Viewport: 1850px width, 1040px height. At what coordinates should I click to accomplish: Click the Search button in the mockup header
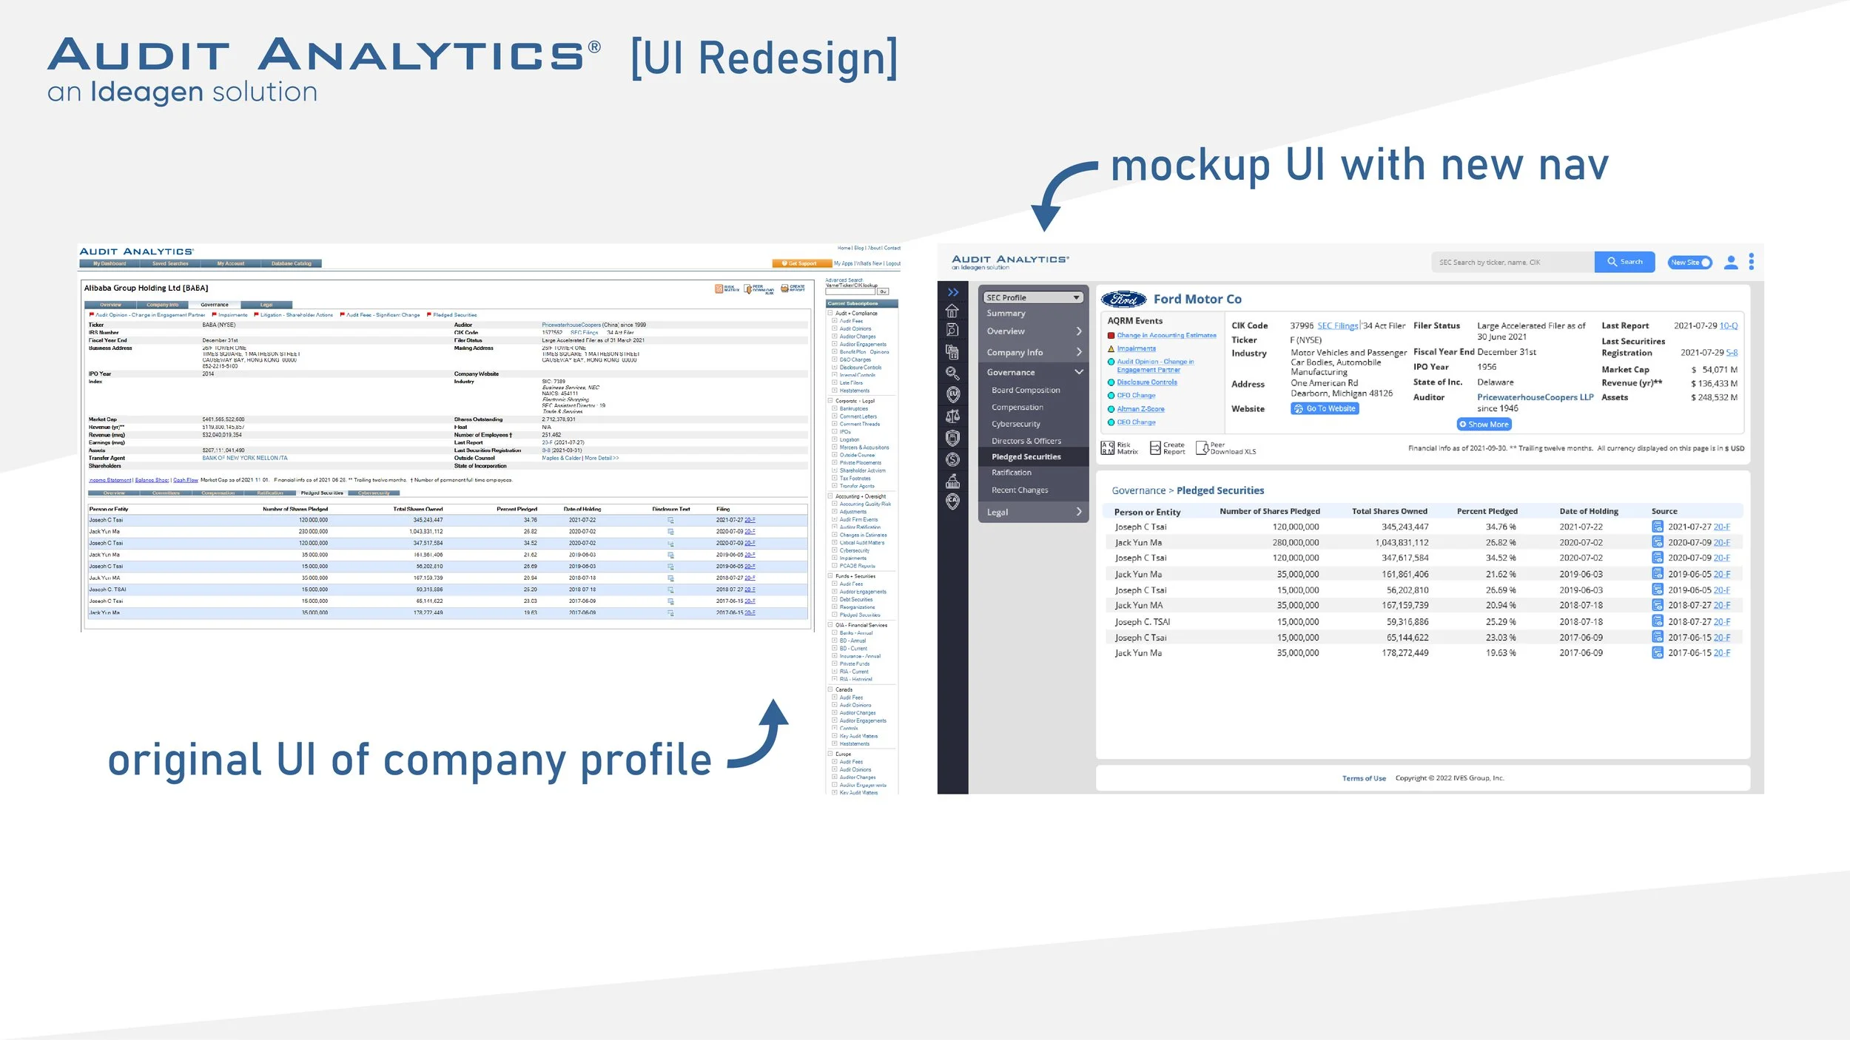coord(1624,262)
